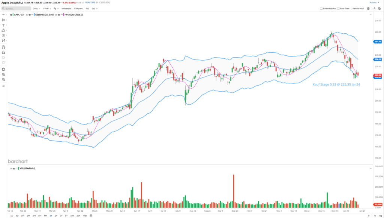Select the 3M time range
The width and height of the screenshot is (384, 218).
point(34,216)
